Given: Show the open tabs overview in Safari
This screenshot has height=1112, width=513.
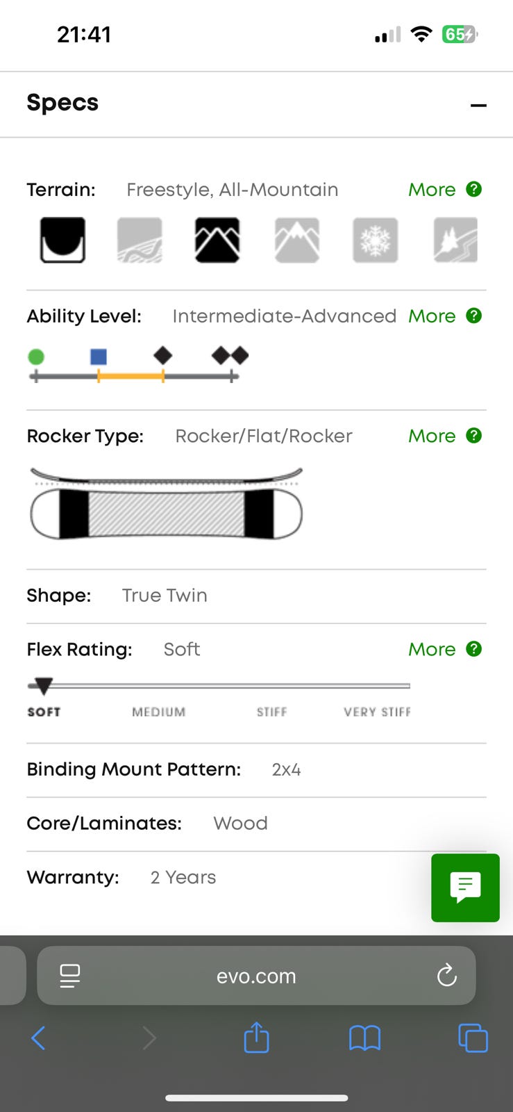Looking at the screenshot, I should [473, 1038].
